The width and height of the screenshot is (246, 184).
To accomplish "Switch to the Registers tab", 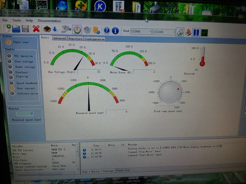I will coord(75,39).
